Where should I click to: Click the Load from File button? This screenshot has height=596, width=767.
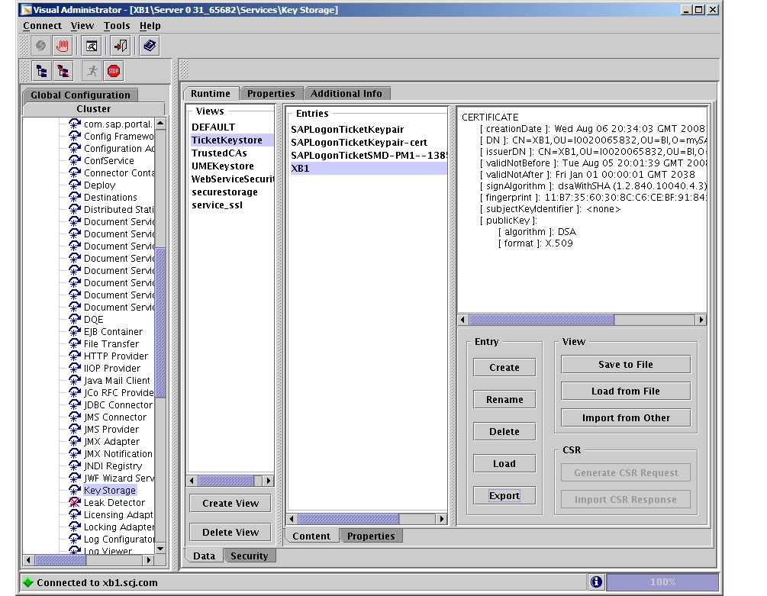(x=626, y=391)
